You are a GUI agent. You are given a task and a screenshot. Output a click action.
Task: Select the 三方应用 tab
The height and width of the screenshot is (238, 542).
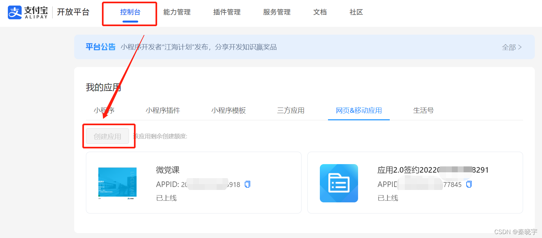coord(291,110)
